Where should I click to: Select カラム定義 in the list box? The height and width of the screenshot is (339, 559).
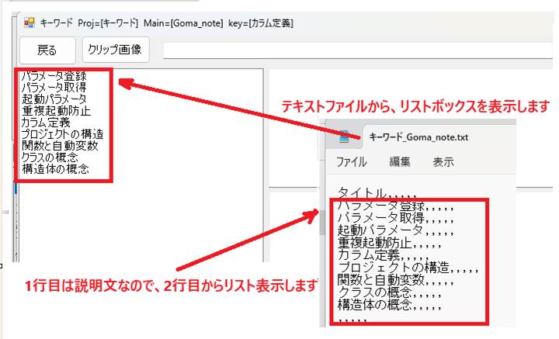click(46, 123)
